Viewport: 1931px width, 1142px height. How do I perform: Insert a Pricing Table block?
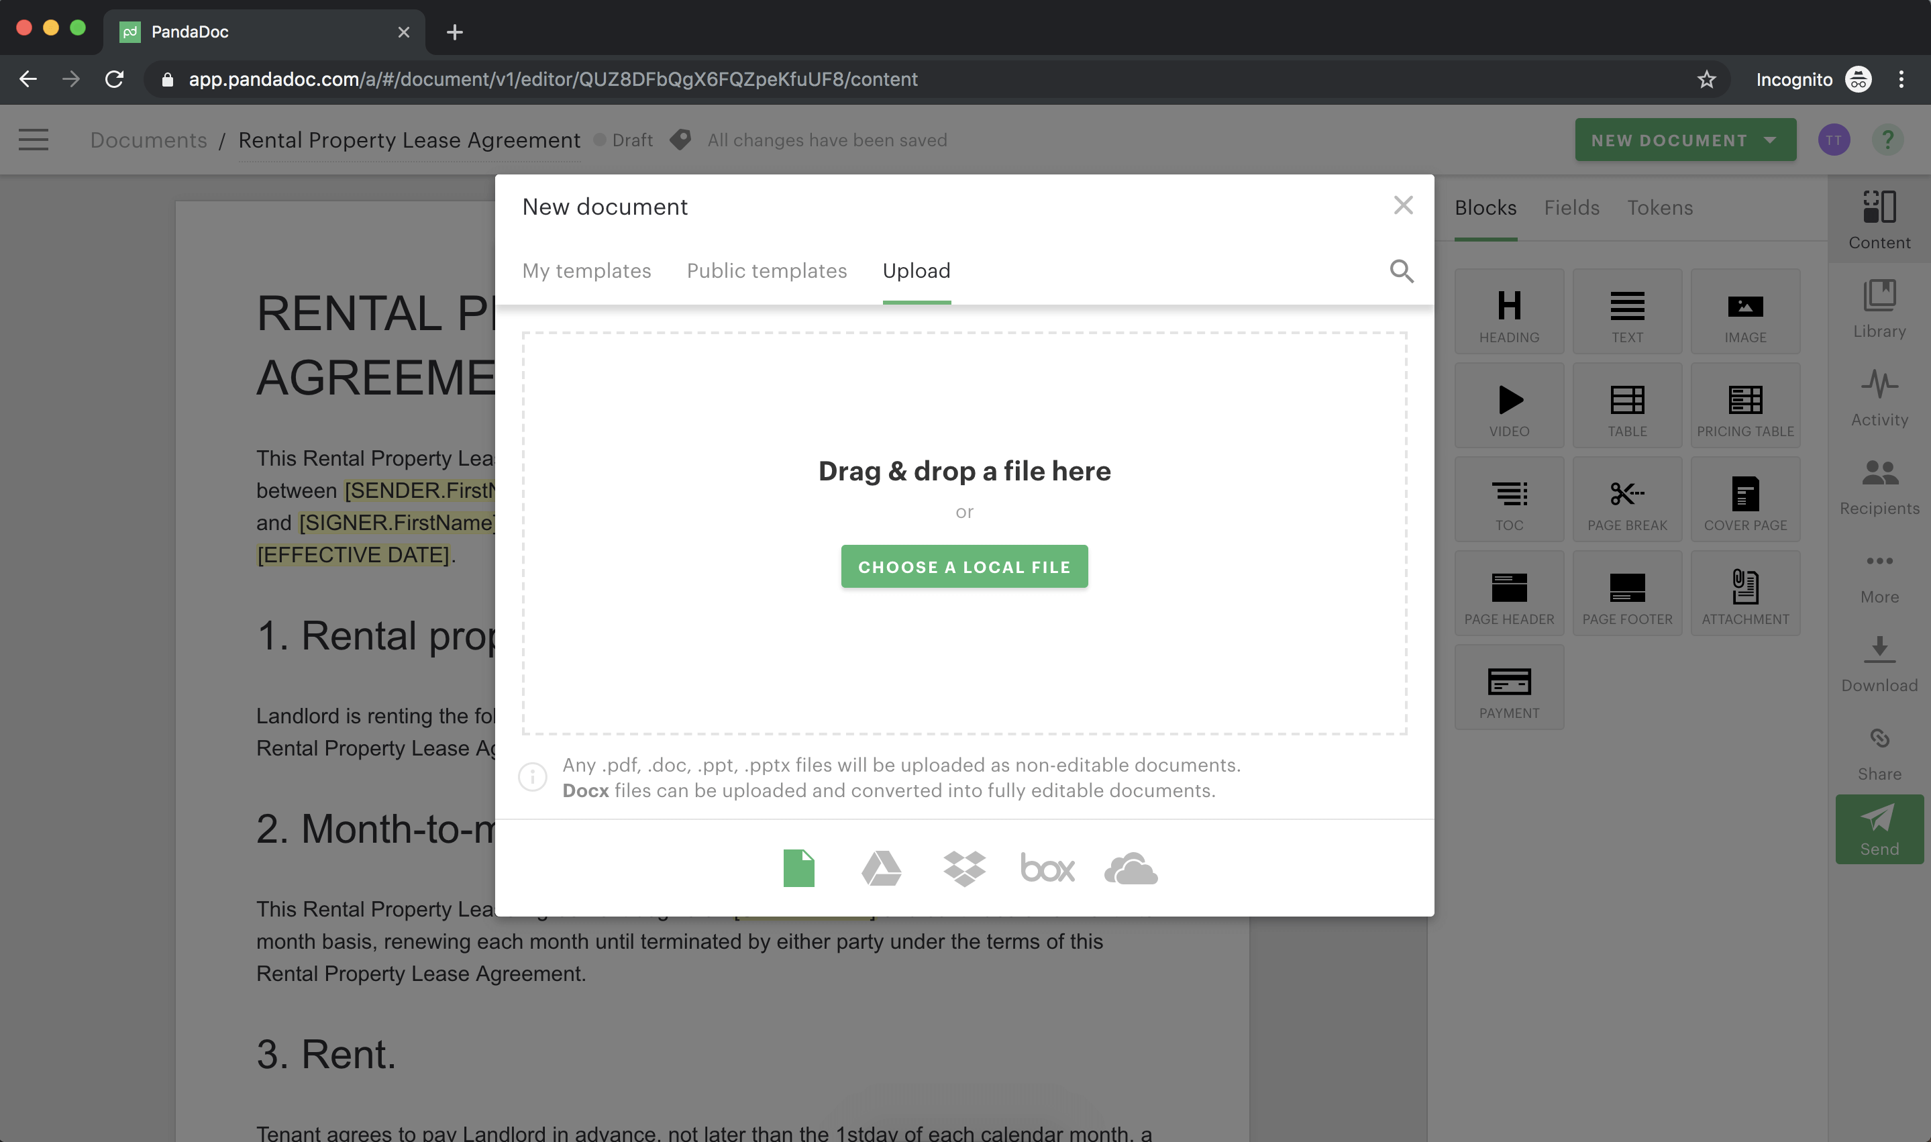pyautogui.click(x=1745, y=405)
